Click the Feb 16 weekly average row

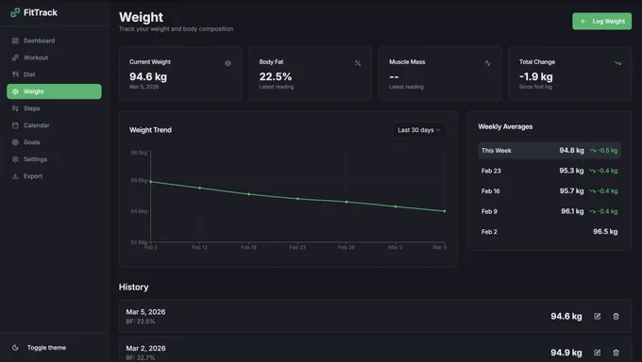pyautogui.click(x=549, y=191)
